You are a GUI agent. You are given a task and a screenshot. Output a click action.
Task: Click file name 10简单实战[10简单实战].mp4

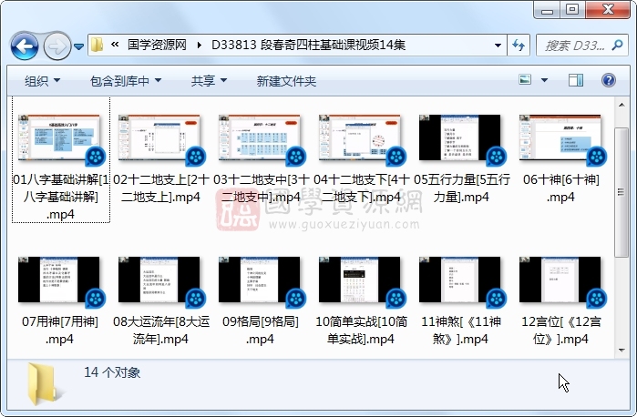[361, 331]
